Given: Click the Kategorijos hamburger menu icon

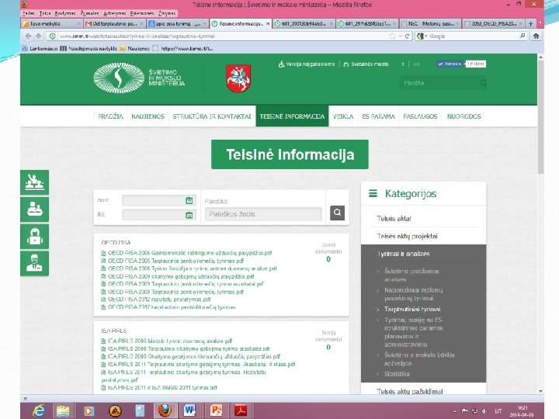Looking at the screenshot, I should 373,193.
